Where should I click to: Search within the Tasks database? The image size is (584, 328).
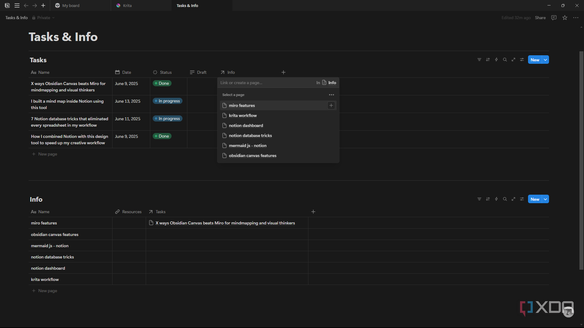(505, 60)
